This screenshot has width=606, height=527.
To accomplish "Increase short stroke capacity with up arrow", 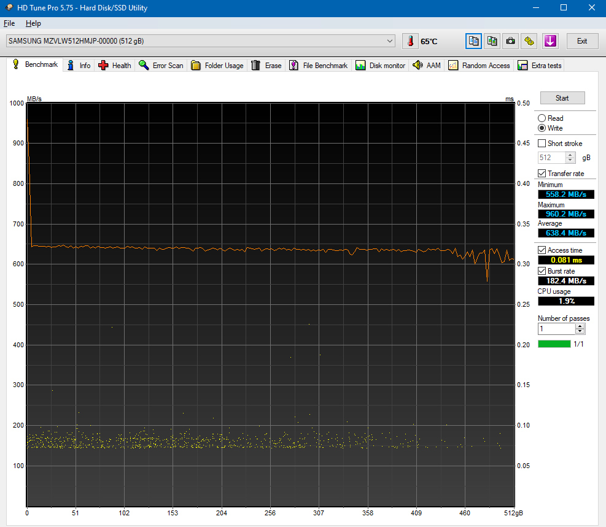I will coord(570,155).
